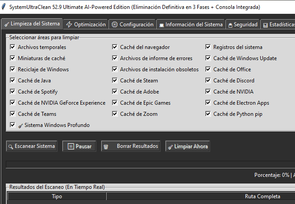Click the broom icon on Limpieza tab
Screen dimensions: 295x204
(x=7, y=24)
